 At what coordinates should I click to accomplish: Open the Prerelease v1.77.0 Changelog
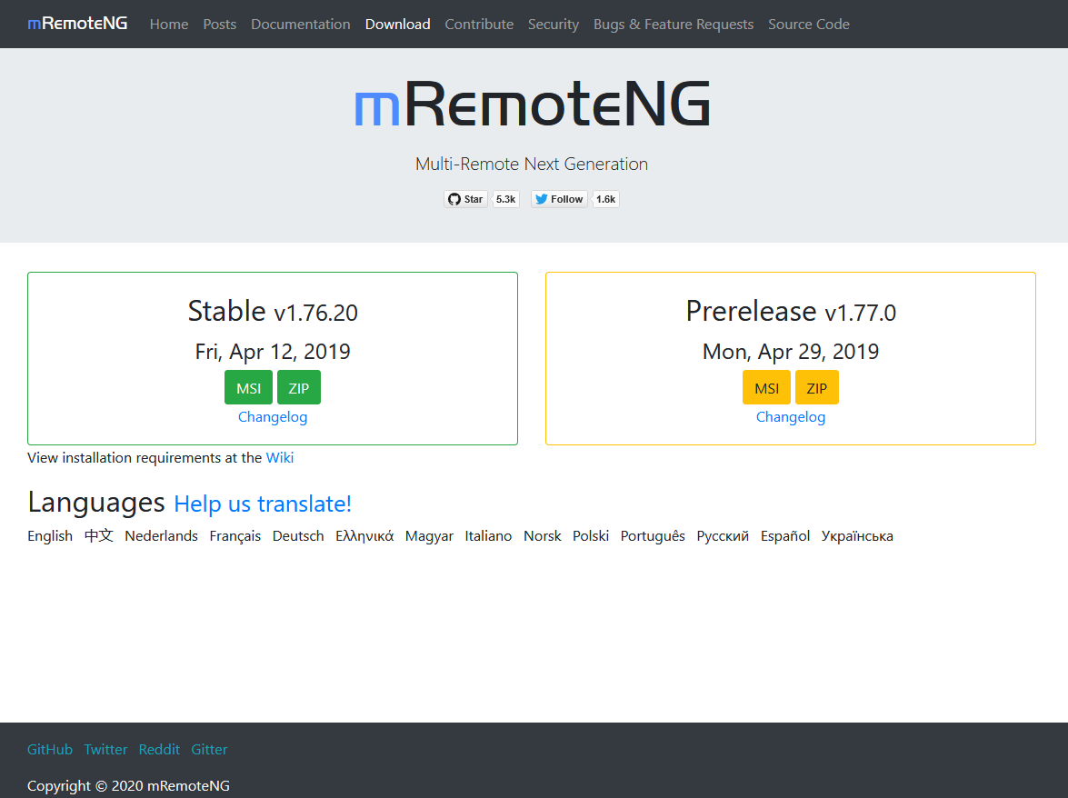tap(791, 416)
